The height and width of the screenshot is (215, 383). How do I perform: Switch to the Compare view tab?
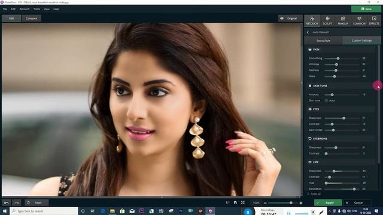pyautogui.click(x=31, y=19)
